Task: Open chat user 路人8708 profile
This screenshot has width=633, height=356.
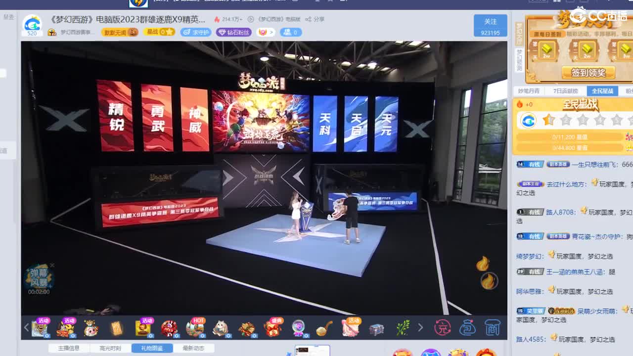Action: 561,212
